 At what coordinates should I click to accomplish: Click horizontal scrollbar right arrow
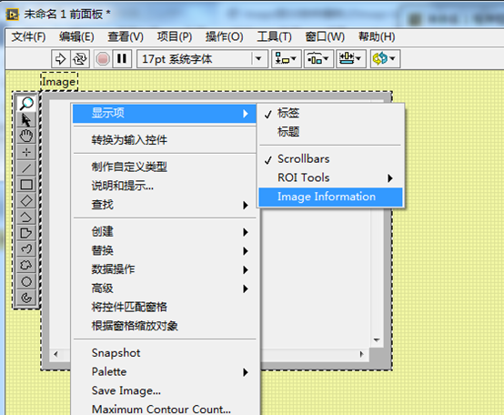[x=361, y=354]
